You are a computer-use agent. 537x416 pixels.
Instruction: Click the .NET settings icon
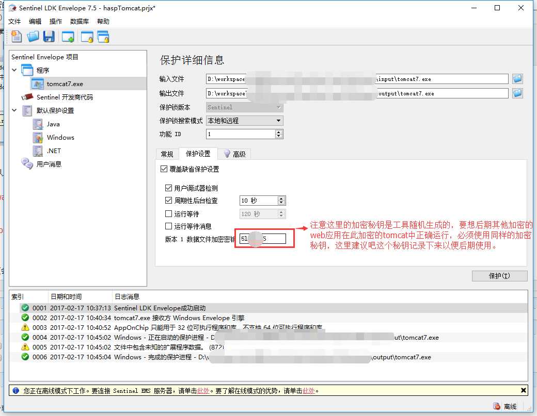click(x=38, y=151)
